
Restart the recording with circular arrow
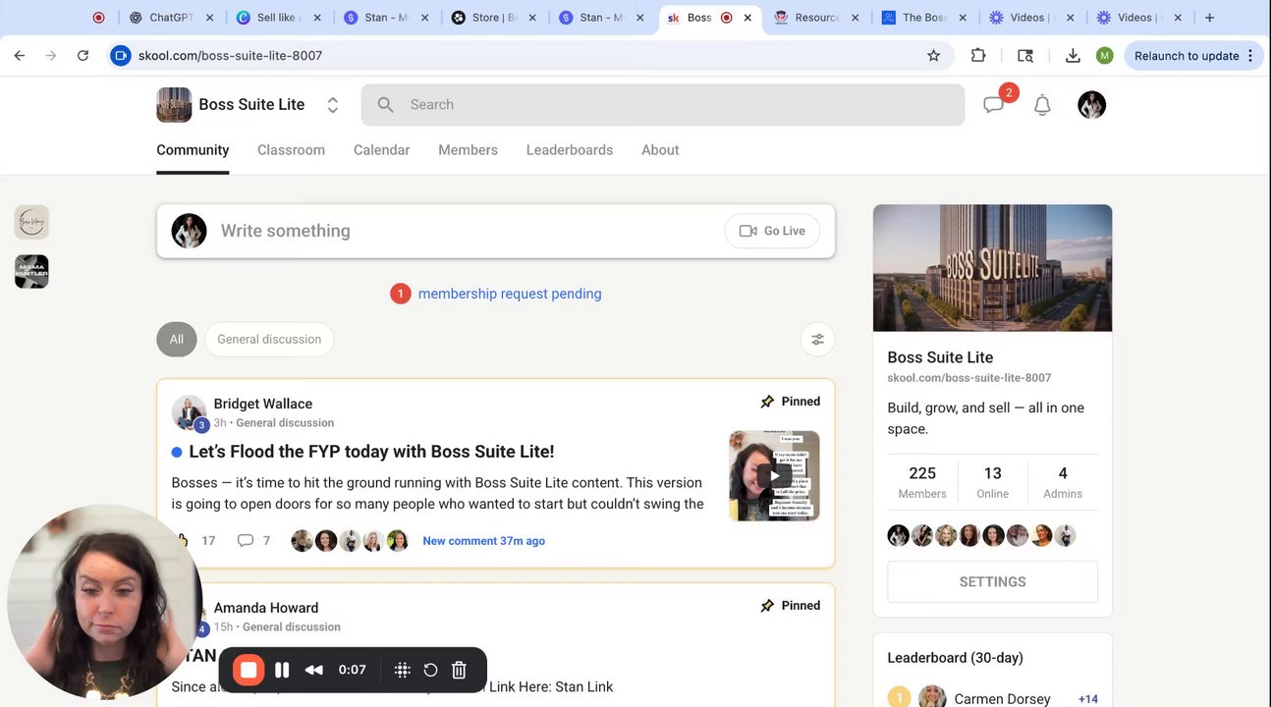[430, 670]
